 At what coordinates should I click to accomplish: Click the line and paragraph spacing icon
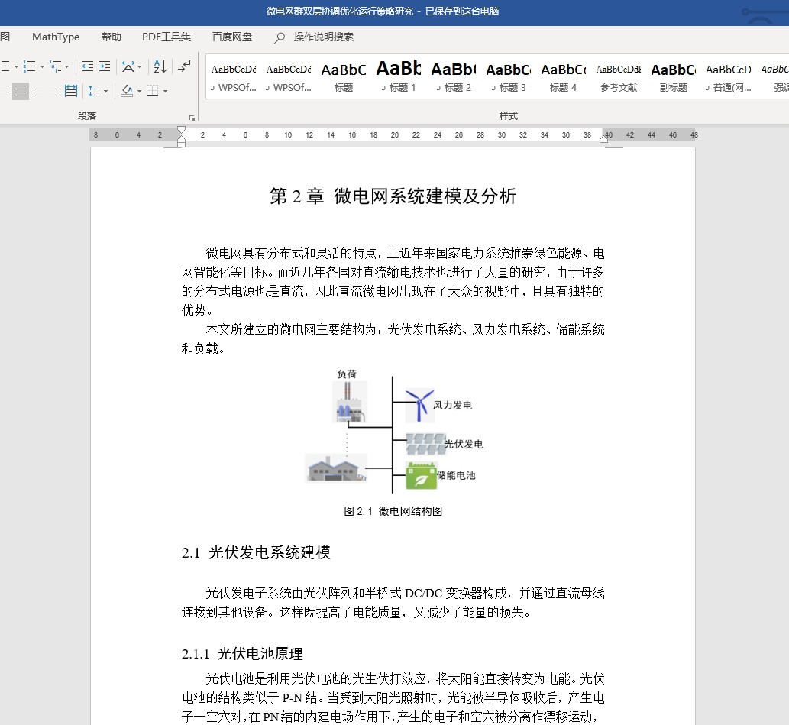[94, 91]
